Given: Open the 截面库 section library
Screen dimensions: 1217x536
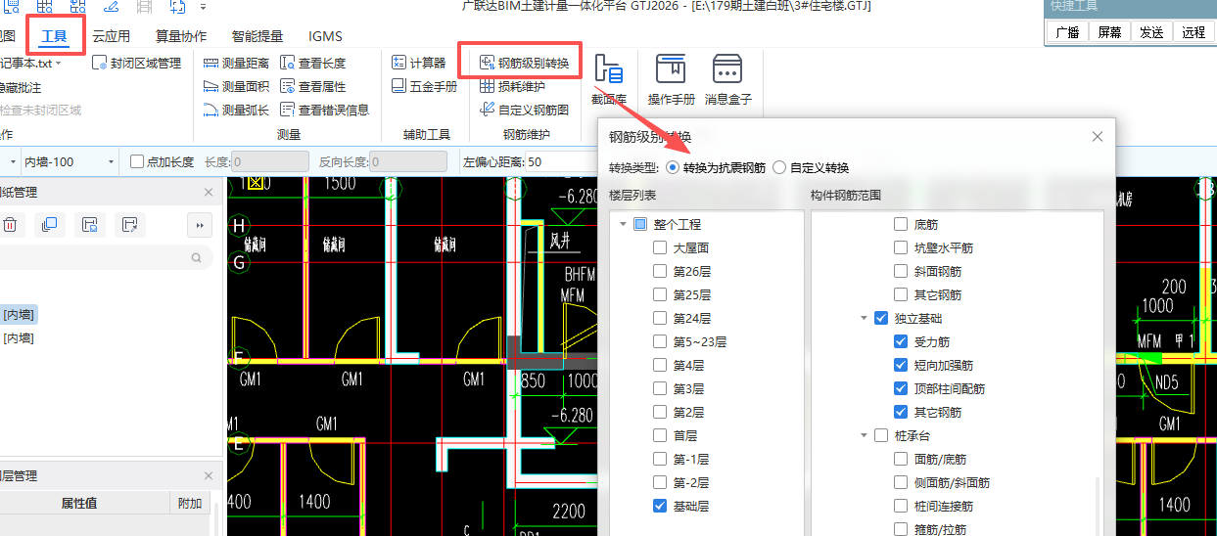Looking at the screenshot, I should [609, 79].
